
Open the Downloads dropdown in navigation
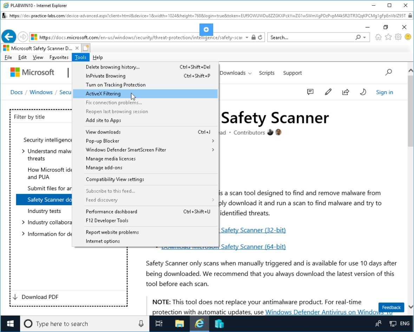(x=236, y=73)
